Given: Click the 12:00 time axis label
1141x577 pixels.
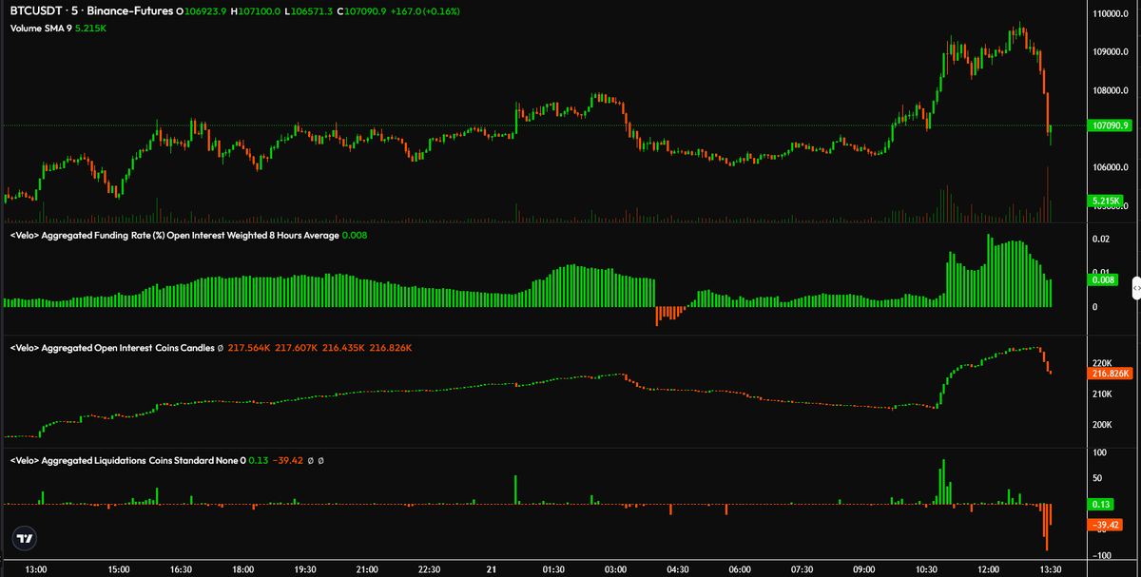Looking at the screenshot, I should pyautogui.click(x=988, y=568).
